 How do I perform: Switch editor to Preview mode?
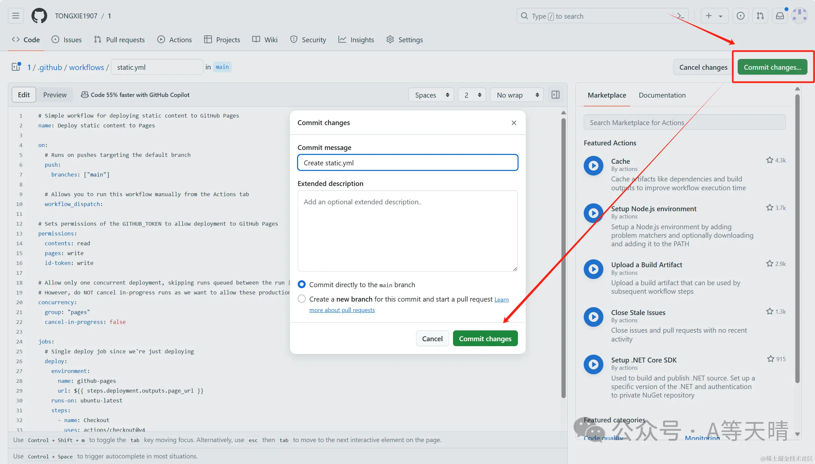pos(55,95)
